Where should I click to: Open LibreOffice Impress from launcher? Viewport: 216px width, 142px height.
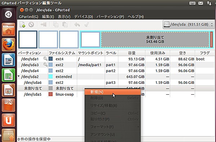pos(9,90)
